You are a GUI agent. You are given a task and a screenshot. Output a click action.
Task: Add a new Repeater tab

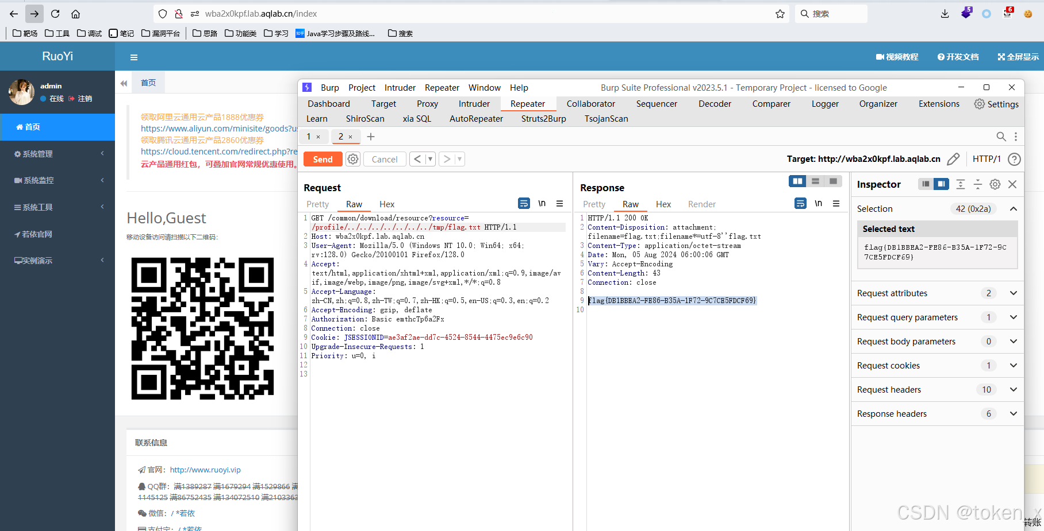(371, 137)
